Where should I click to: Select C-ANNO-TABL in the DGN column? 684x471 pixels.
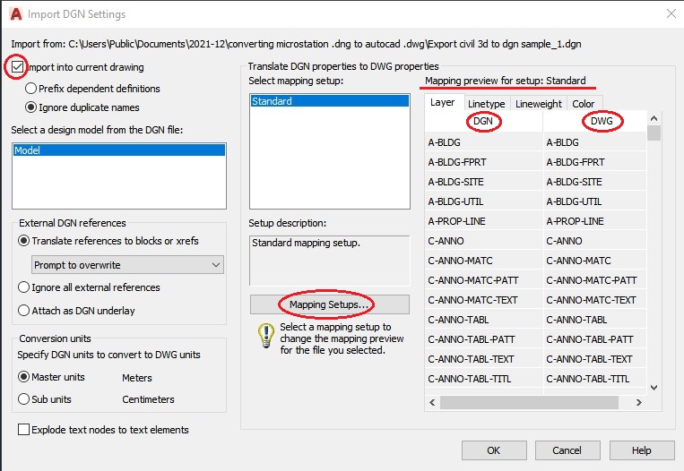point(483,320)
